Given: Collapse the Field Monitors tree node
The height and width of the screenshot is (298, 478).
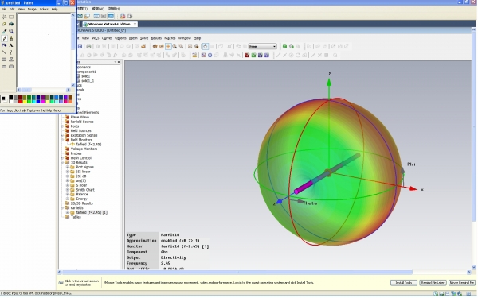Looking at the screenshot, I should click(x=62, y=140).
